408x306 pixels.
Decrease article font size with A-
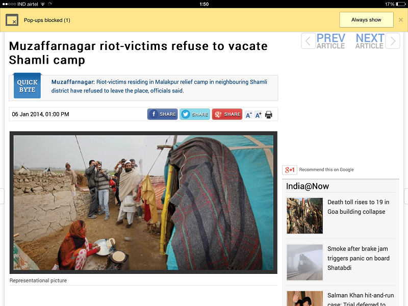tap(248, 115)
